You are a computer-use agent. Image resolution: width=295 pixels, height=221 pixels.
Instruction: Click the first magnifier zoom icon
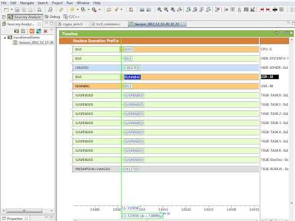click(x=159, y=9)
